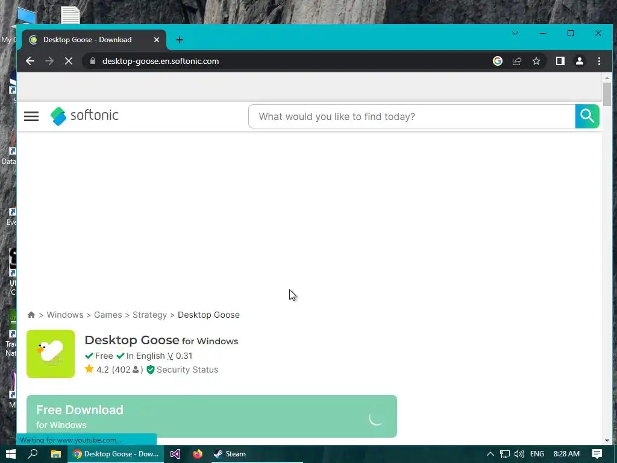Open the 8:28 AM clock

click(566, 454)
